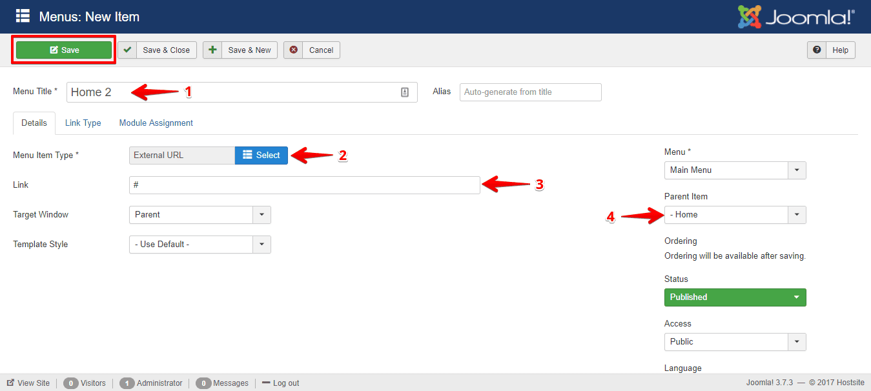This screenshot has height=391, width=871.
Task: Click the plus icon on Save & New
Action: (x=212, y=50)
